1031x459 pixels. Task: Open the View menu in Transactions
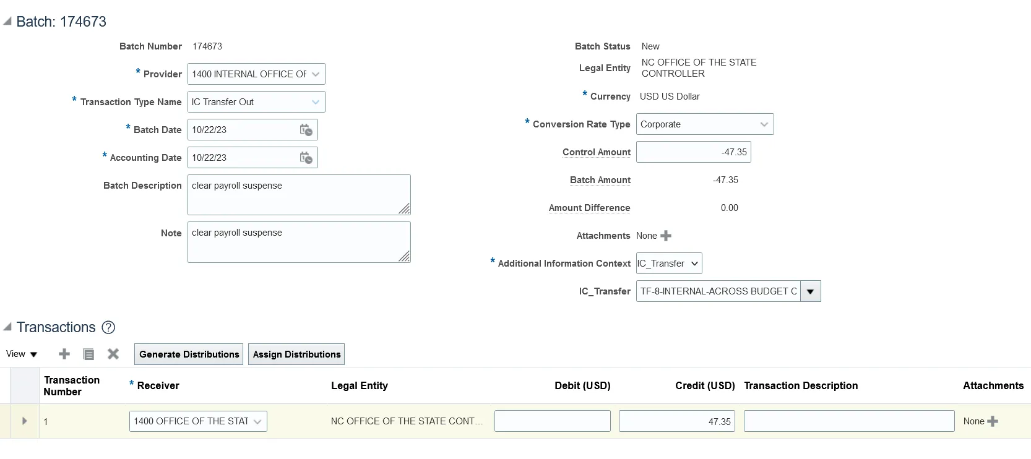click(x=22, y=354)
